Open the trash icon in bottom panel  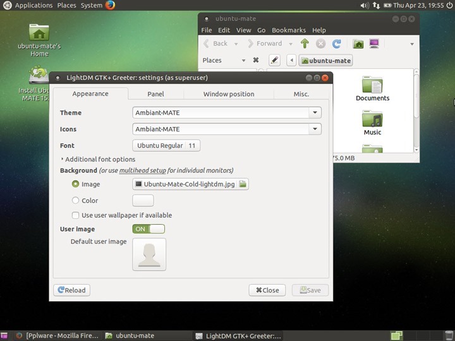point(449,335)
